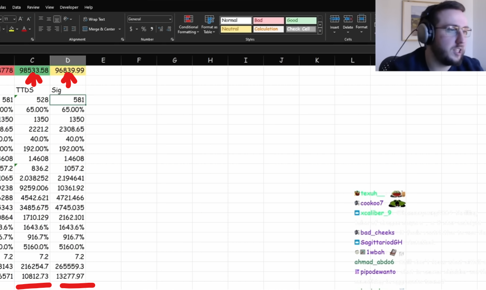The width and height of the screenshot is (486, 290).
Task: Select cell with value 528
Action: [x=32, y=100]
